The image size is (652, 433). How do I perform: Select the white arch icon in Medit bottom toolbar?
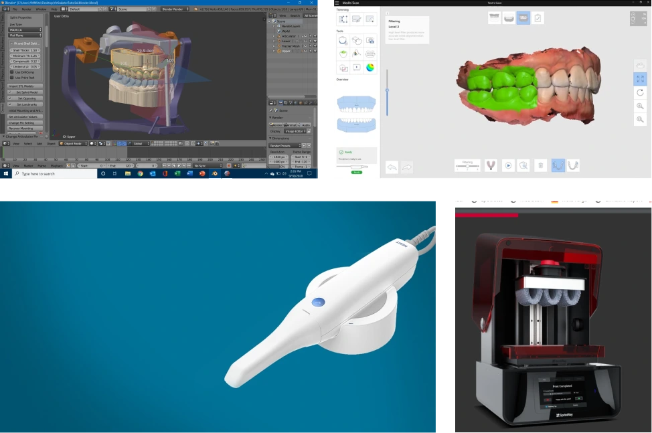click(x=573, y=165)
